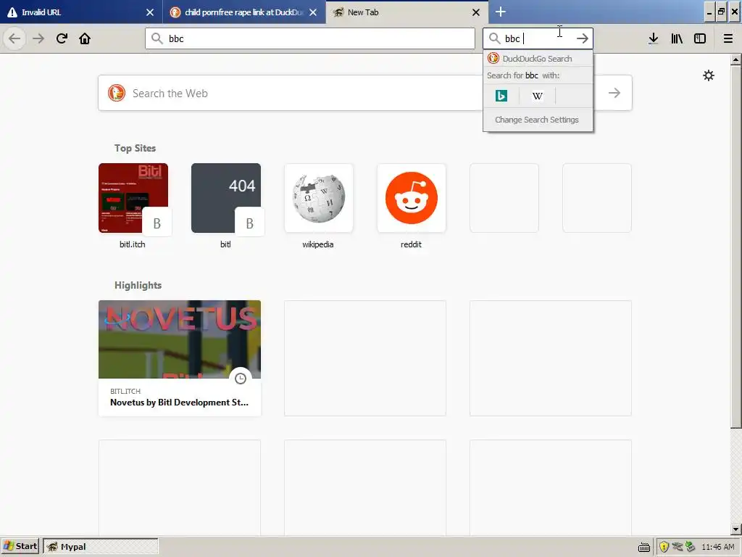Click the security shield tray icon
The image size is (742, 557).
point(664,547)
